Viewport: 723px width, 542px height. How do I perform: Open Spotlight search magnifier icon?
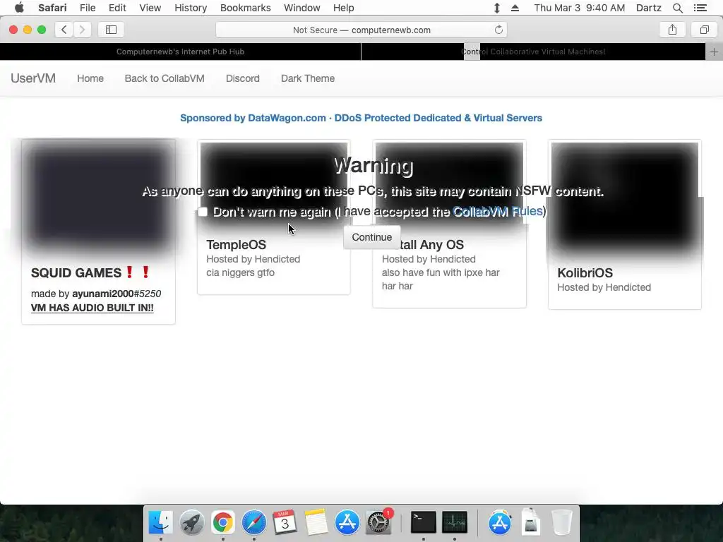pos(677,8)
